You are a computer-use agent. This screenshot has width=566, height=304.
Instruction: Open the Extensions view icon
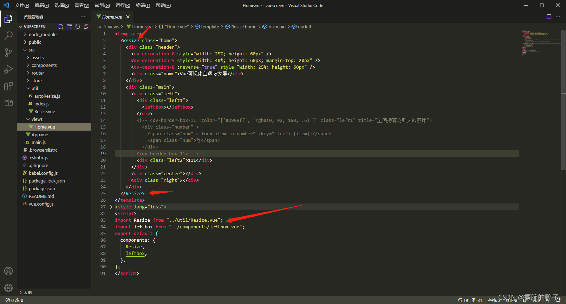pyautogui.click(x=8, y=86)
